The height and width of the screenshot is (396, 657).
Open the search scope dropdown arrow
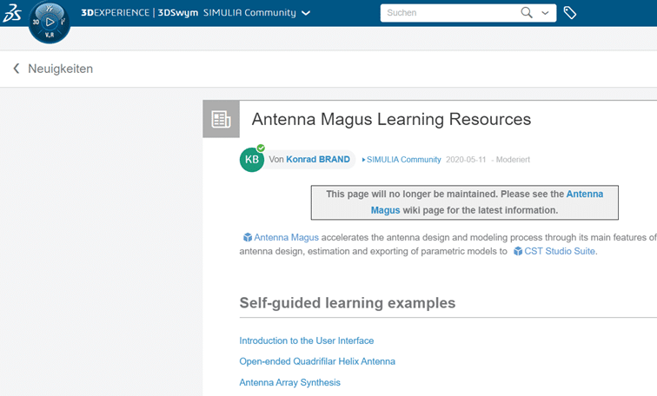point(545,13)
